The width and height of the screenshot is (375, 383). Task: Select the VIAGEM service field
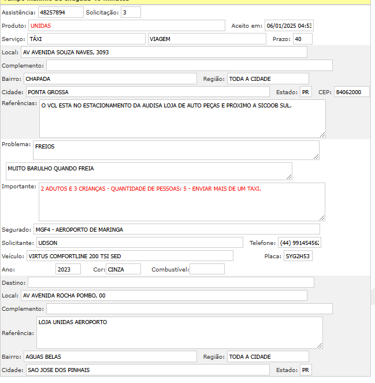207,39
